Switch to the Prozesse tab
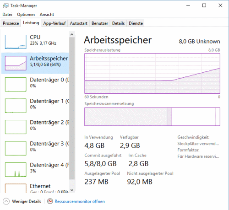The image size is (229, 210). point(11,23)
